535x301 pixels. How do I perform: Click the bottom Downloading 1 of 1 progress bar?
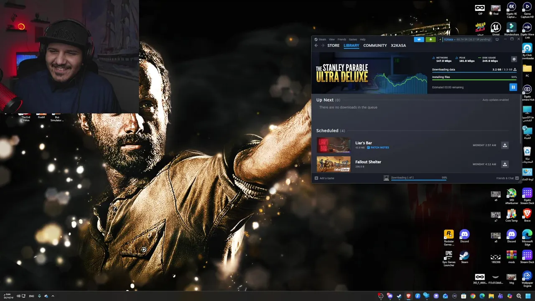click(x=419, y=180)
